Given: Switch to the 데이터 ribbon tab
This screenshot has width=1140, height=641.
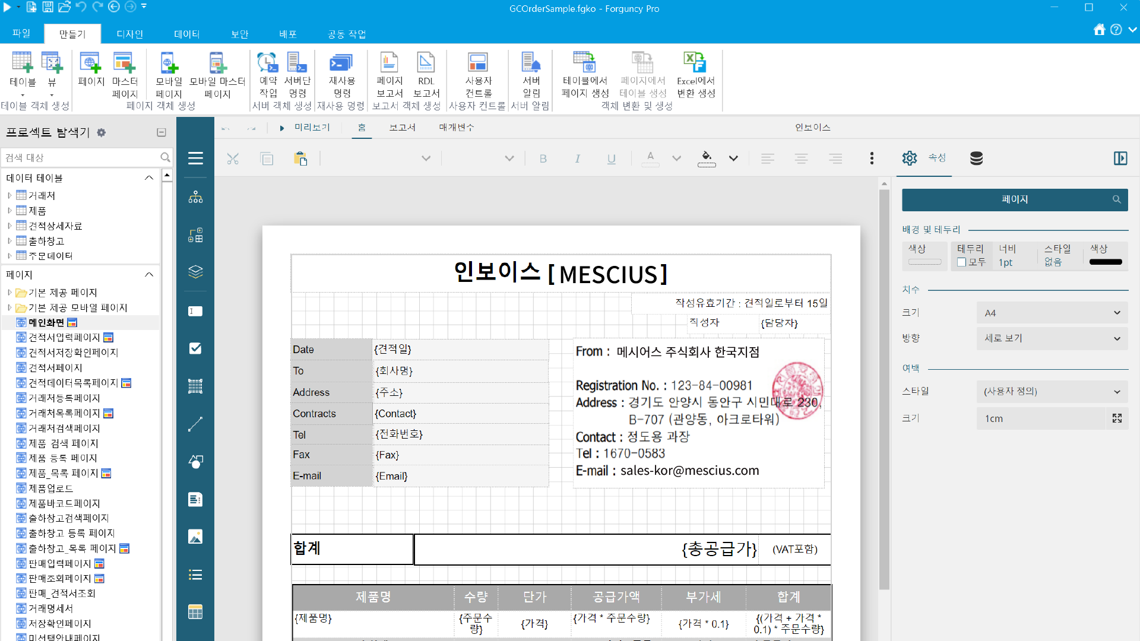Looking at the screenshot, I should 186,34.
